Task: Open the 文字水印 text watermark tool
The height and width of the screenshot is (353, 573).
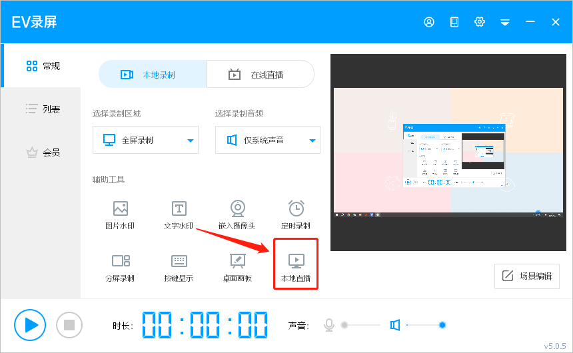Action: pyautogui.click(x=179, y=209)
